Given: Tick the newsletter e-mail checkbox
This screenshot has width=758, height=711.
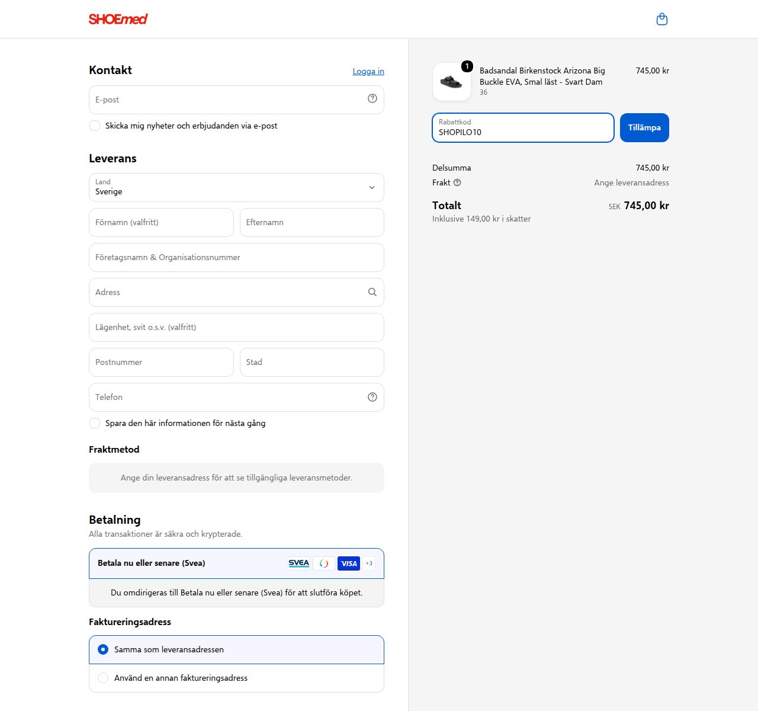Looking at the screenshot, I should [x=95, y=126].
